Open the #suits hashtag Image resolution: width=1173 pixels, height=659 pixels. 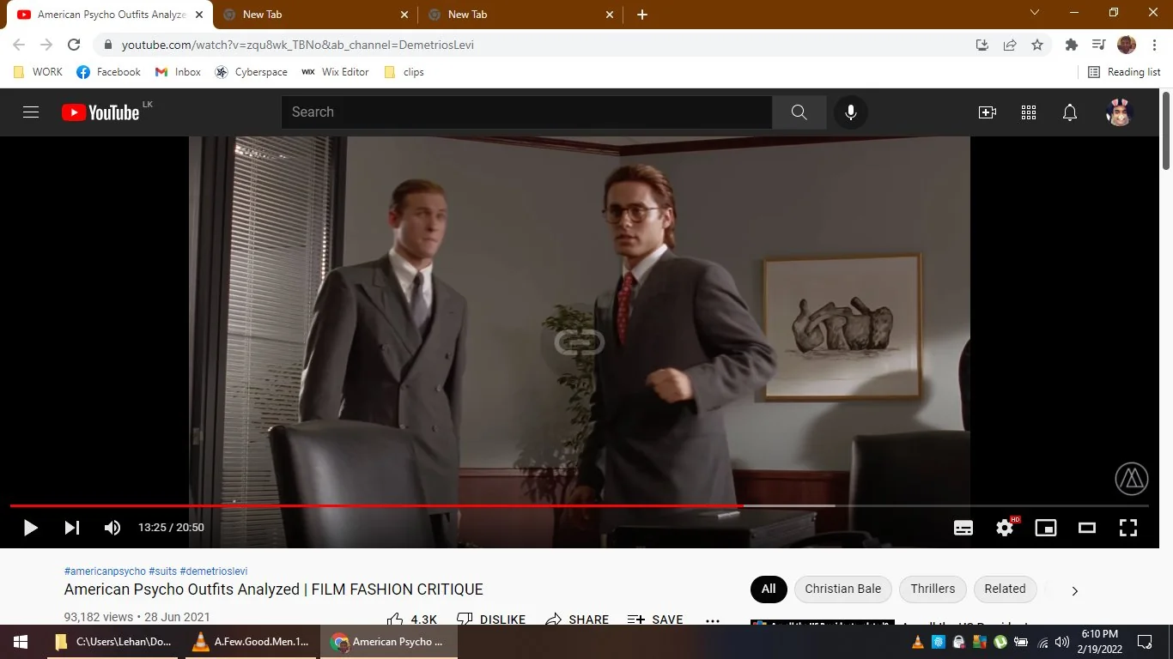pyautogui.click(x=162, y=571)
